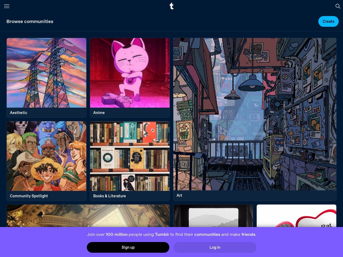Select the Books & Literature label
The width and height of the screenshot is (343, 257).
110,196
